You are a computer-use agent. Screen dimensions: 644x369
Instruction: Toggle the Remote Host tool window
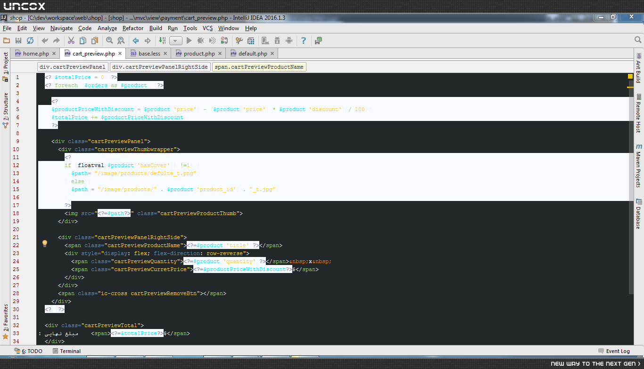[638, 113]
